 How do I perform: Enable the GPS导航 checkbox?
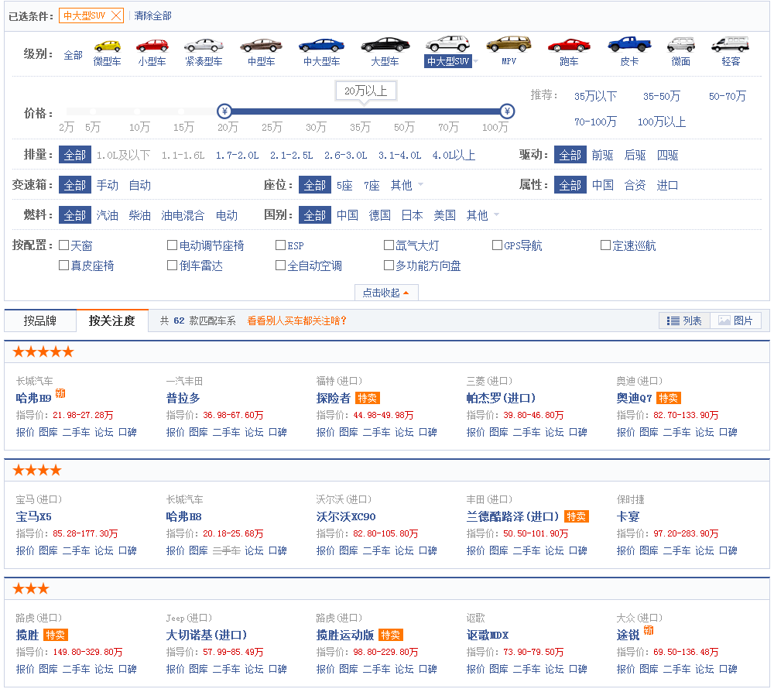click(x=497, y=245)
